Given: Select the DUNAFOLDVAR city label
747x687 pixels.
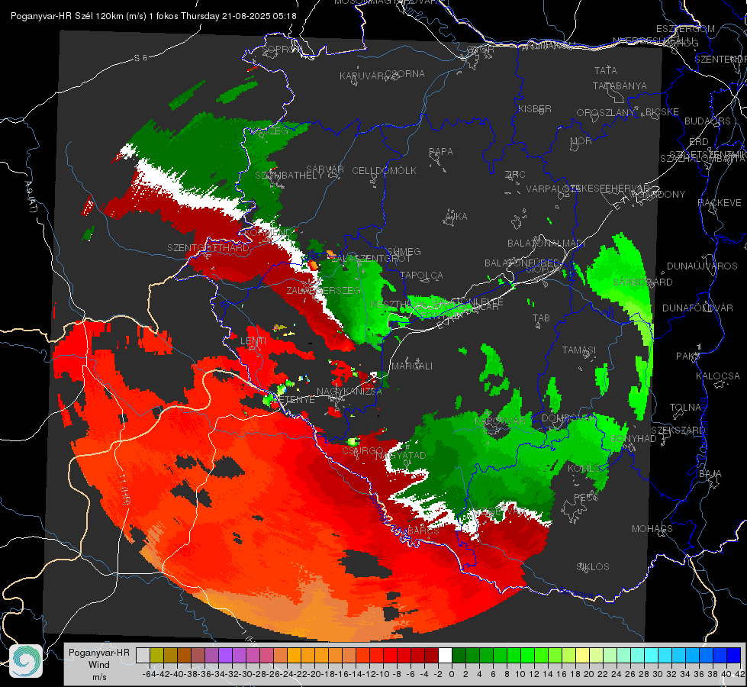Looking at the screenshot, I should click(697, 308).
